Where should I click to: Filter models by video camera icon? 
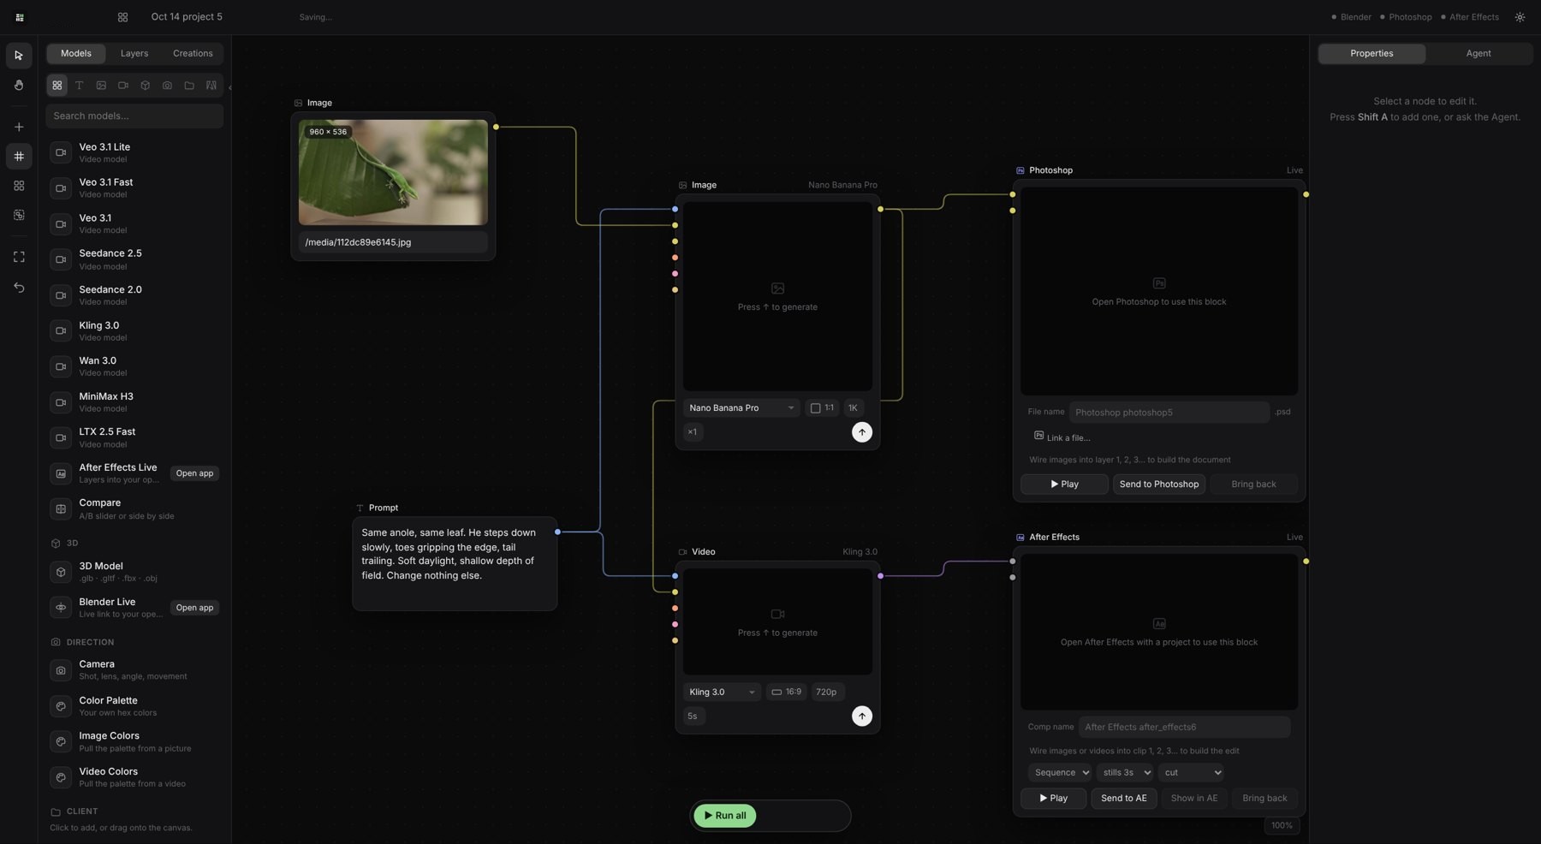tap(123, 86)
